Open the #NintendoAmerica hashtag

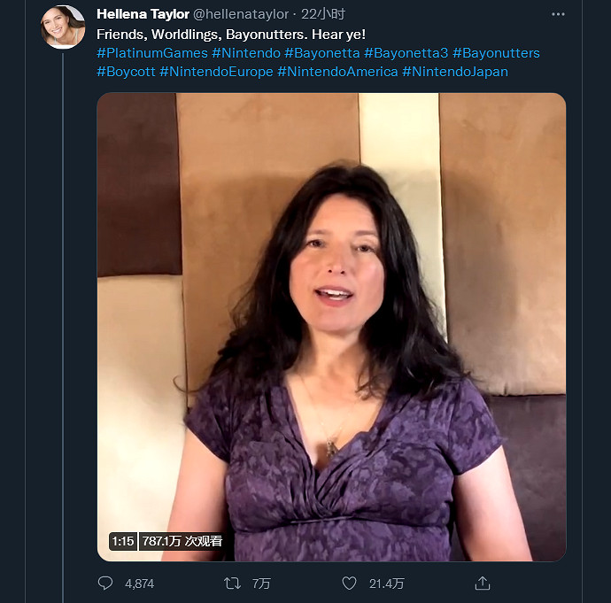(337, 72)
